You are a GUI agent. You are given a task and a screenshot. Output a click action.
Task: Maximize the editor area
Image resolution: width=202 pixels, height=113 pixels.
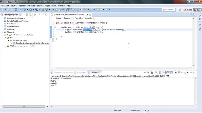pyautogui.click(x=194, y=15)
